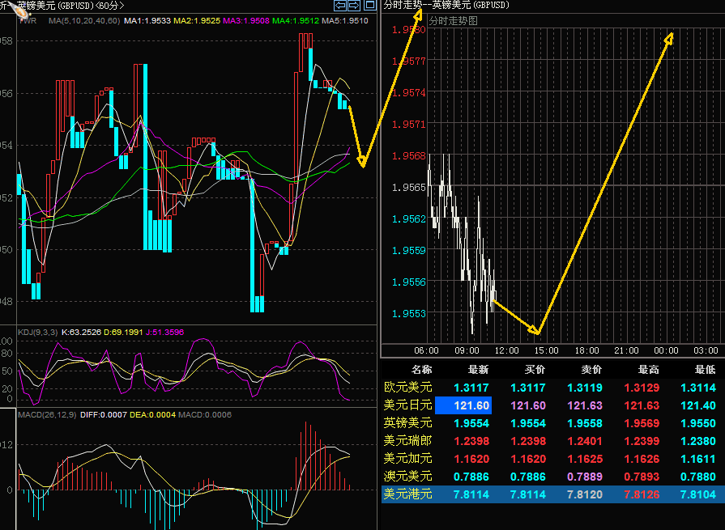The image size is (725, 530).
Task: Click the left arrow navigation icon
Action: [340, 5]
